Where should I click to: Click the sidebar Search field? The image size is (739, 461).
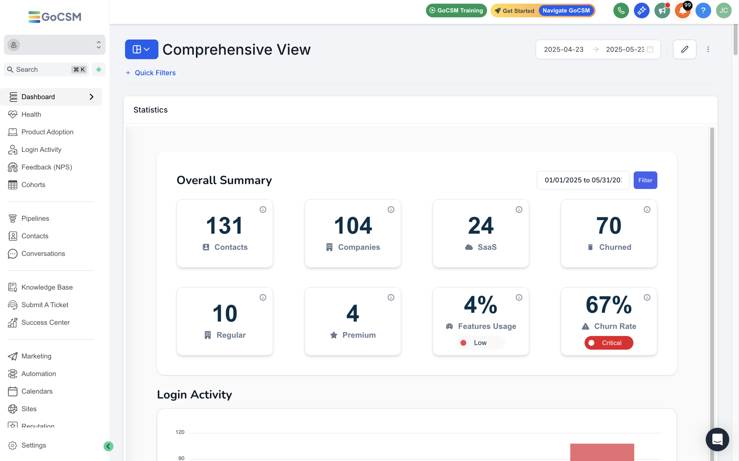click(46, 70)
